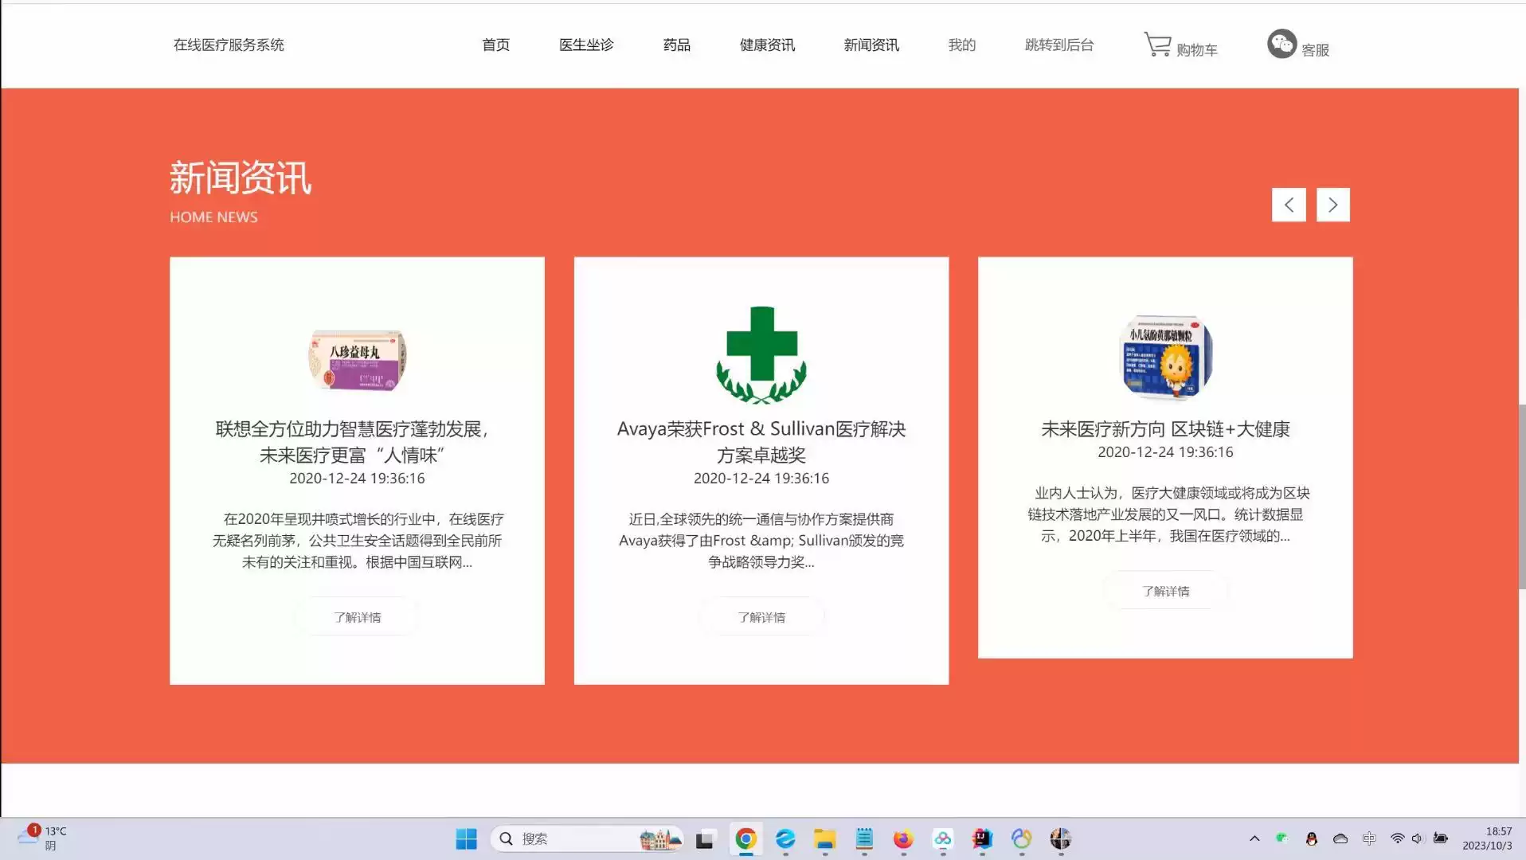1526x860 pixels.
Task: Click the 近日,全球领先的统一通信 summary text
Action: point(761,541)
